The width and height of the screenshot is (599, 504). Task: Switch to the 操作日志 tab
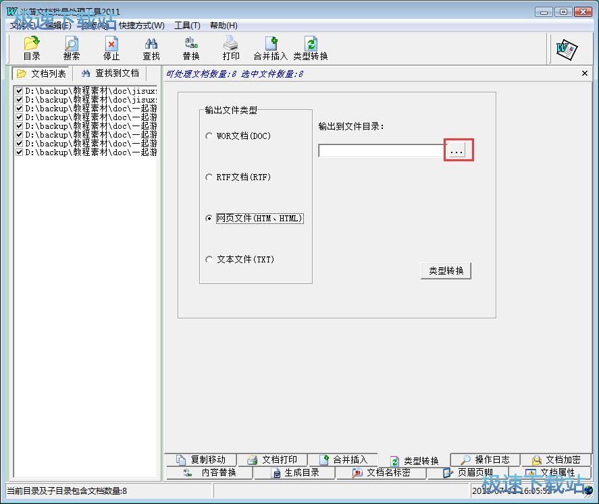[484, 459]
